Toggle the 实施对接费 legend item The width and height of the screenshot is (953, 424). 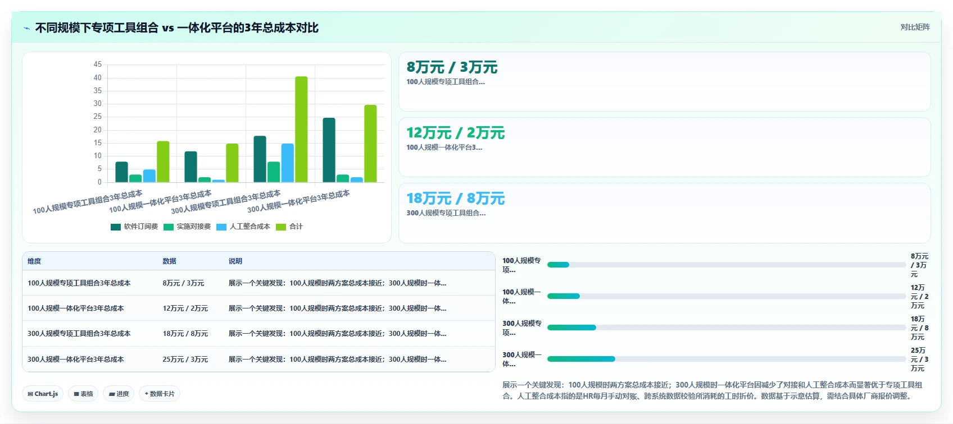tap(187, 227)
